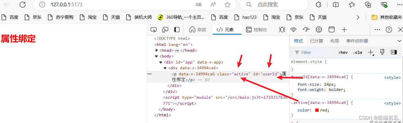Activate the inspect element picker tool

(x=154, y=29)
